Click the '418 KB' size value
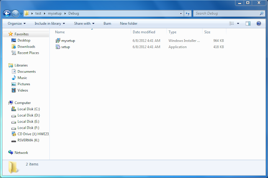Viewport: 268px width, 178px height. pyautogui.click(x=219, y=47)
